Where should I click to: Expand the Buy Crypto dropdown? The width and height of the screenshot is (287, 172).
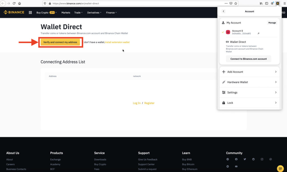tap(47, 12)
